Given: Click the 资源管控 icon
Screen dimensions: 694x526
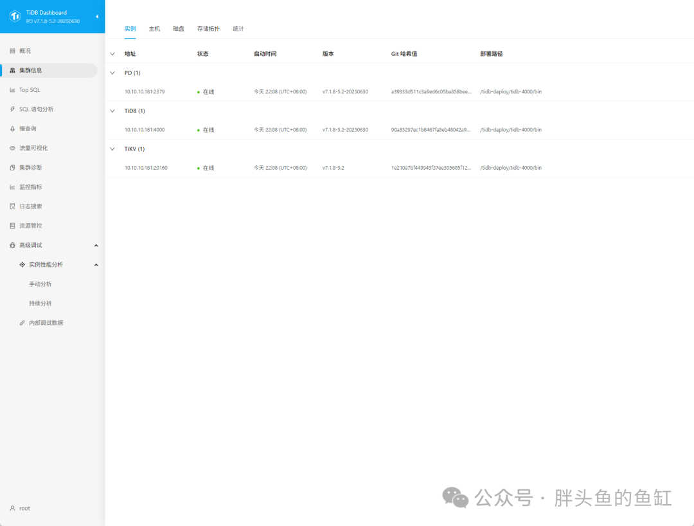Looking at the screenshot, I should pos(12,226).
